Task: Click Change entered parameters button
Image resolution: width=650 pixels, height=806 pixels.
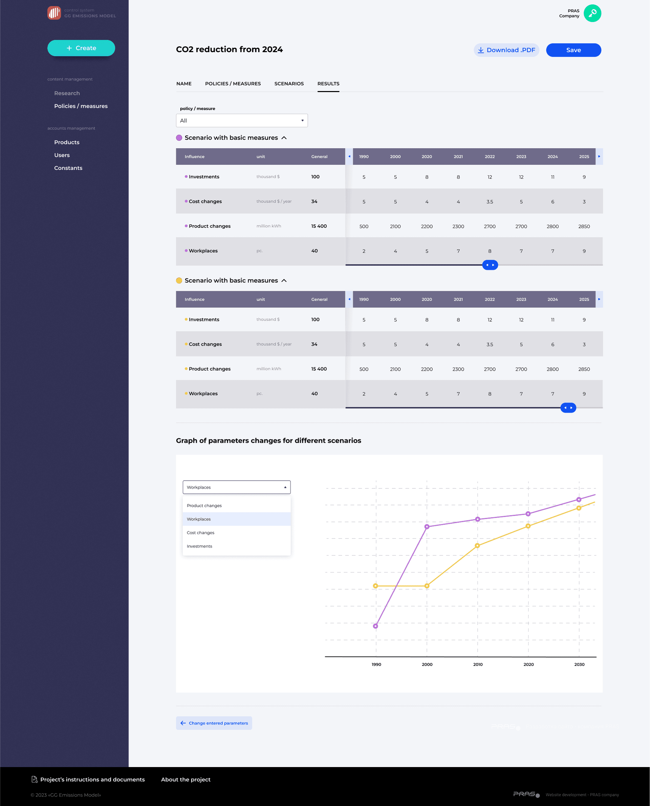Action: click(x=214, y=723)
